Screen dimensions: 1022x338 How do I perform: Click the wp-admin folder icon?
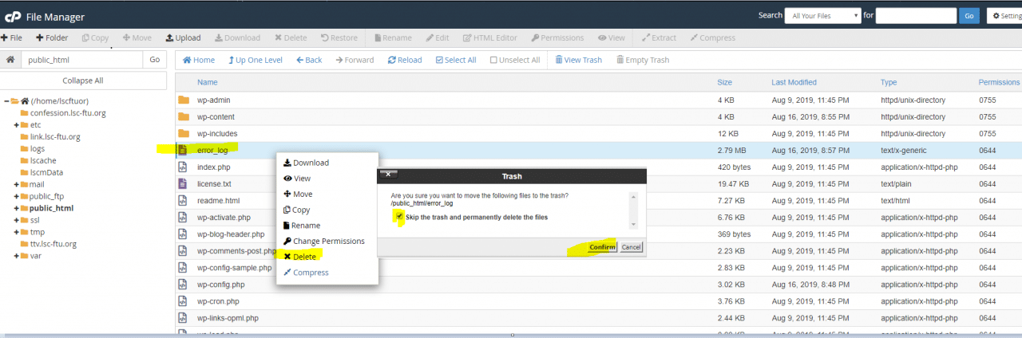(x=184, y=100)
